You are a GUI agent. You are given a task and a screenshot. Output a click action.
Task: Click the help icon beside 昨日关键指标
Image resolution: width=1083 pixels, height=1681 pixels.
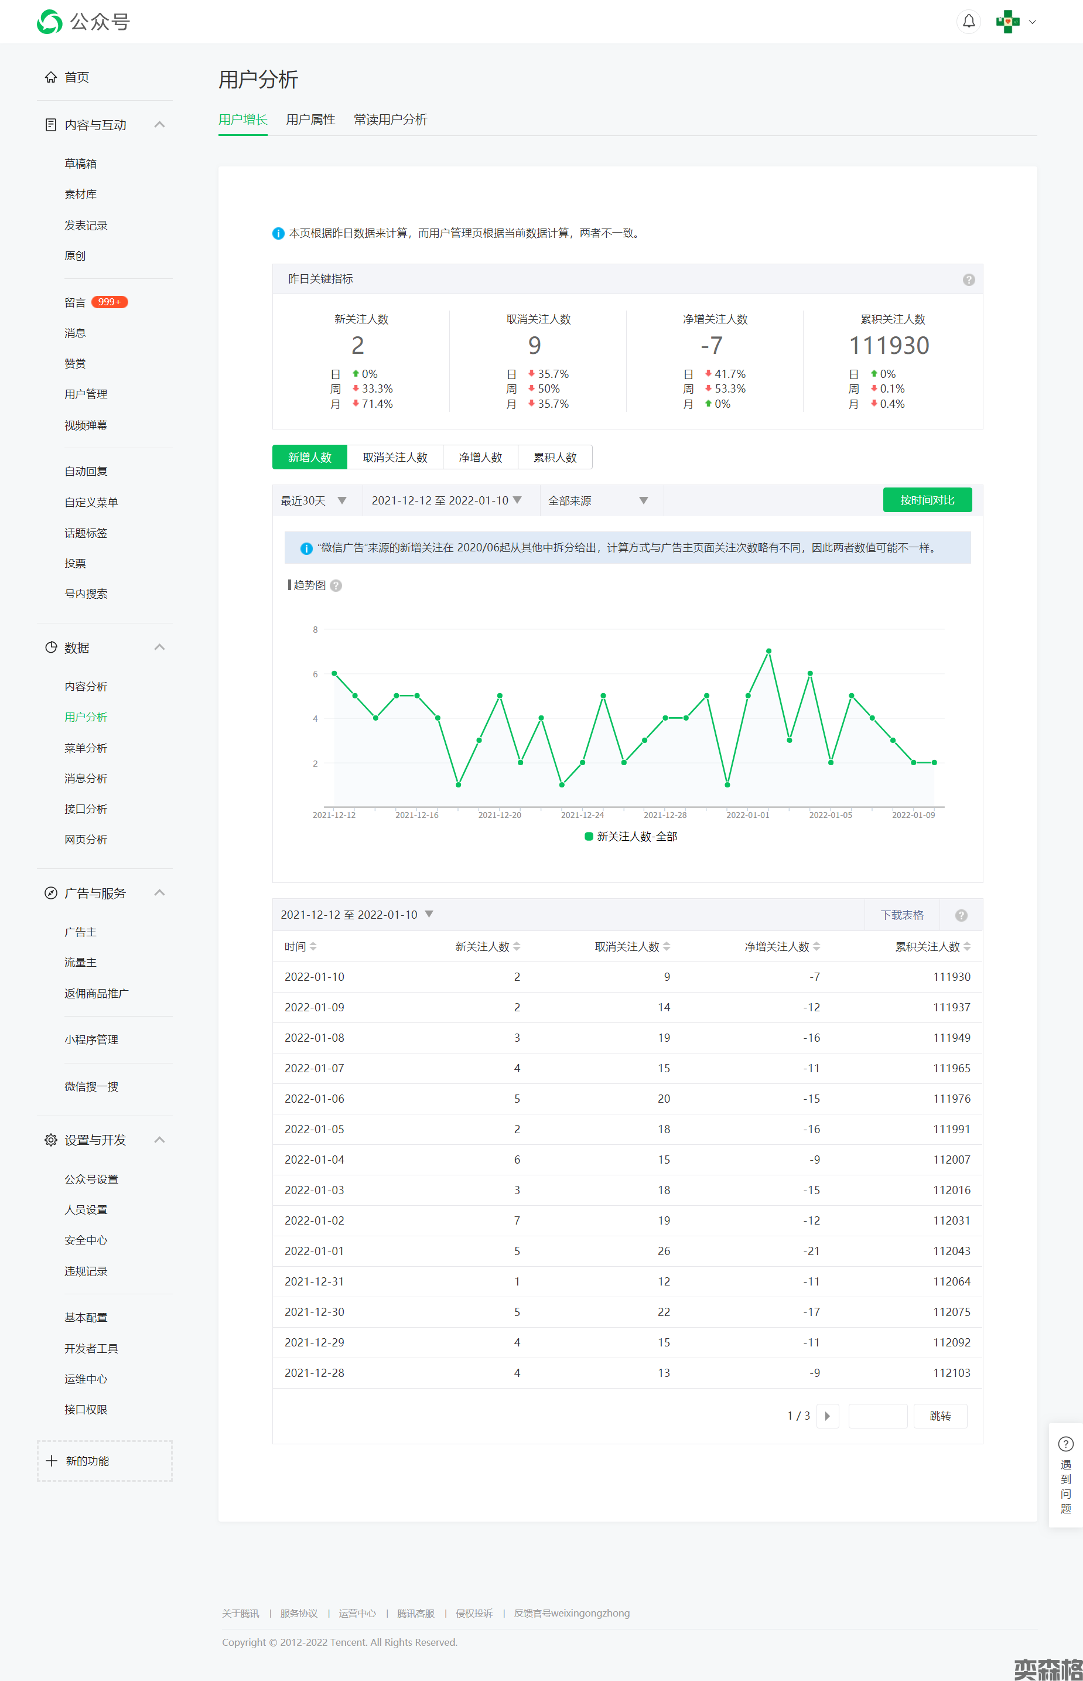point(968,280)
